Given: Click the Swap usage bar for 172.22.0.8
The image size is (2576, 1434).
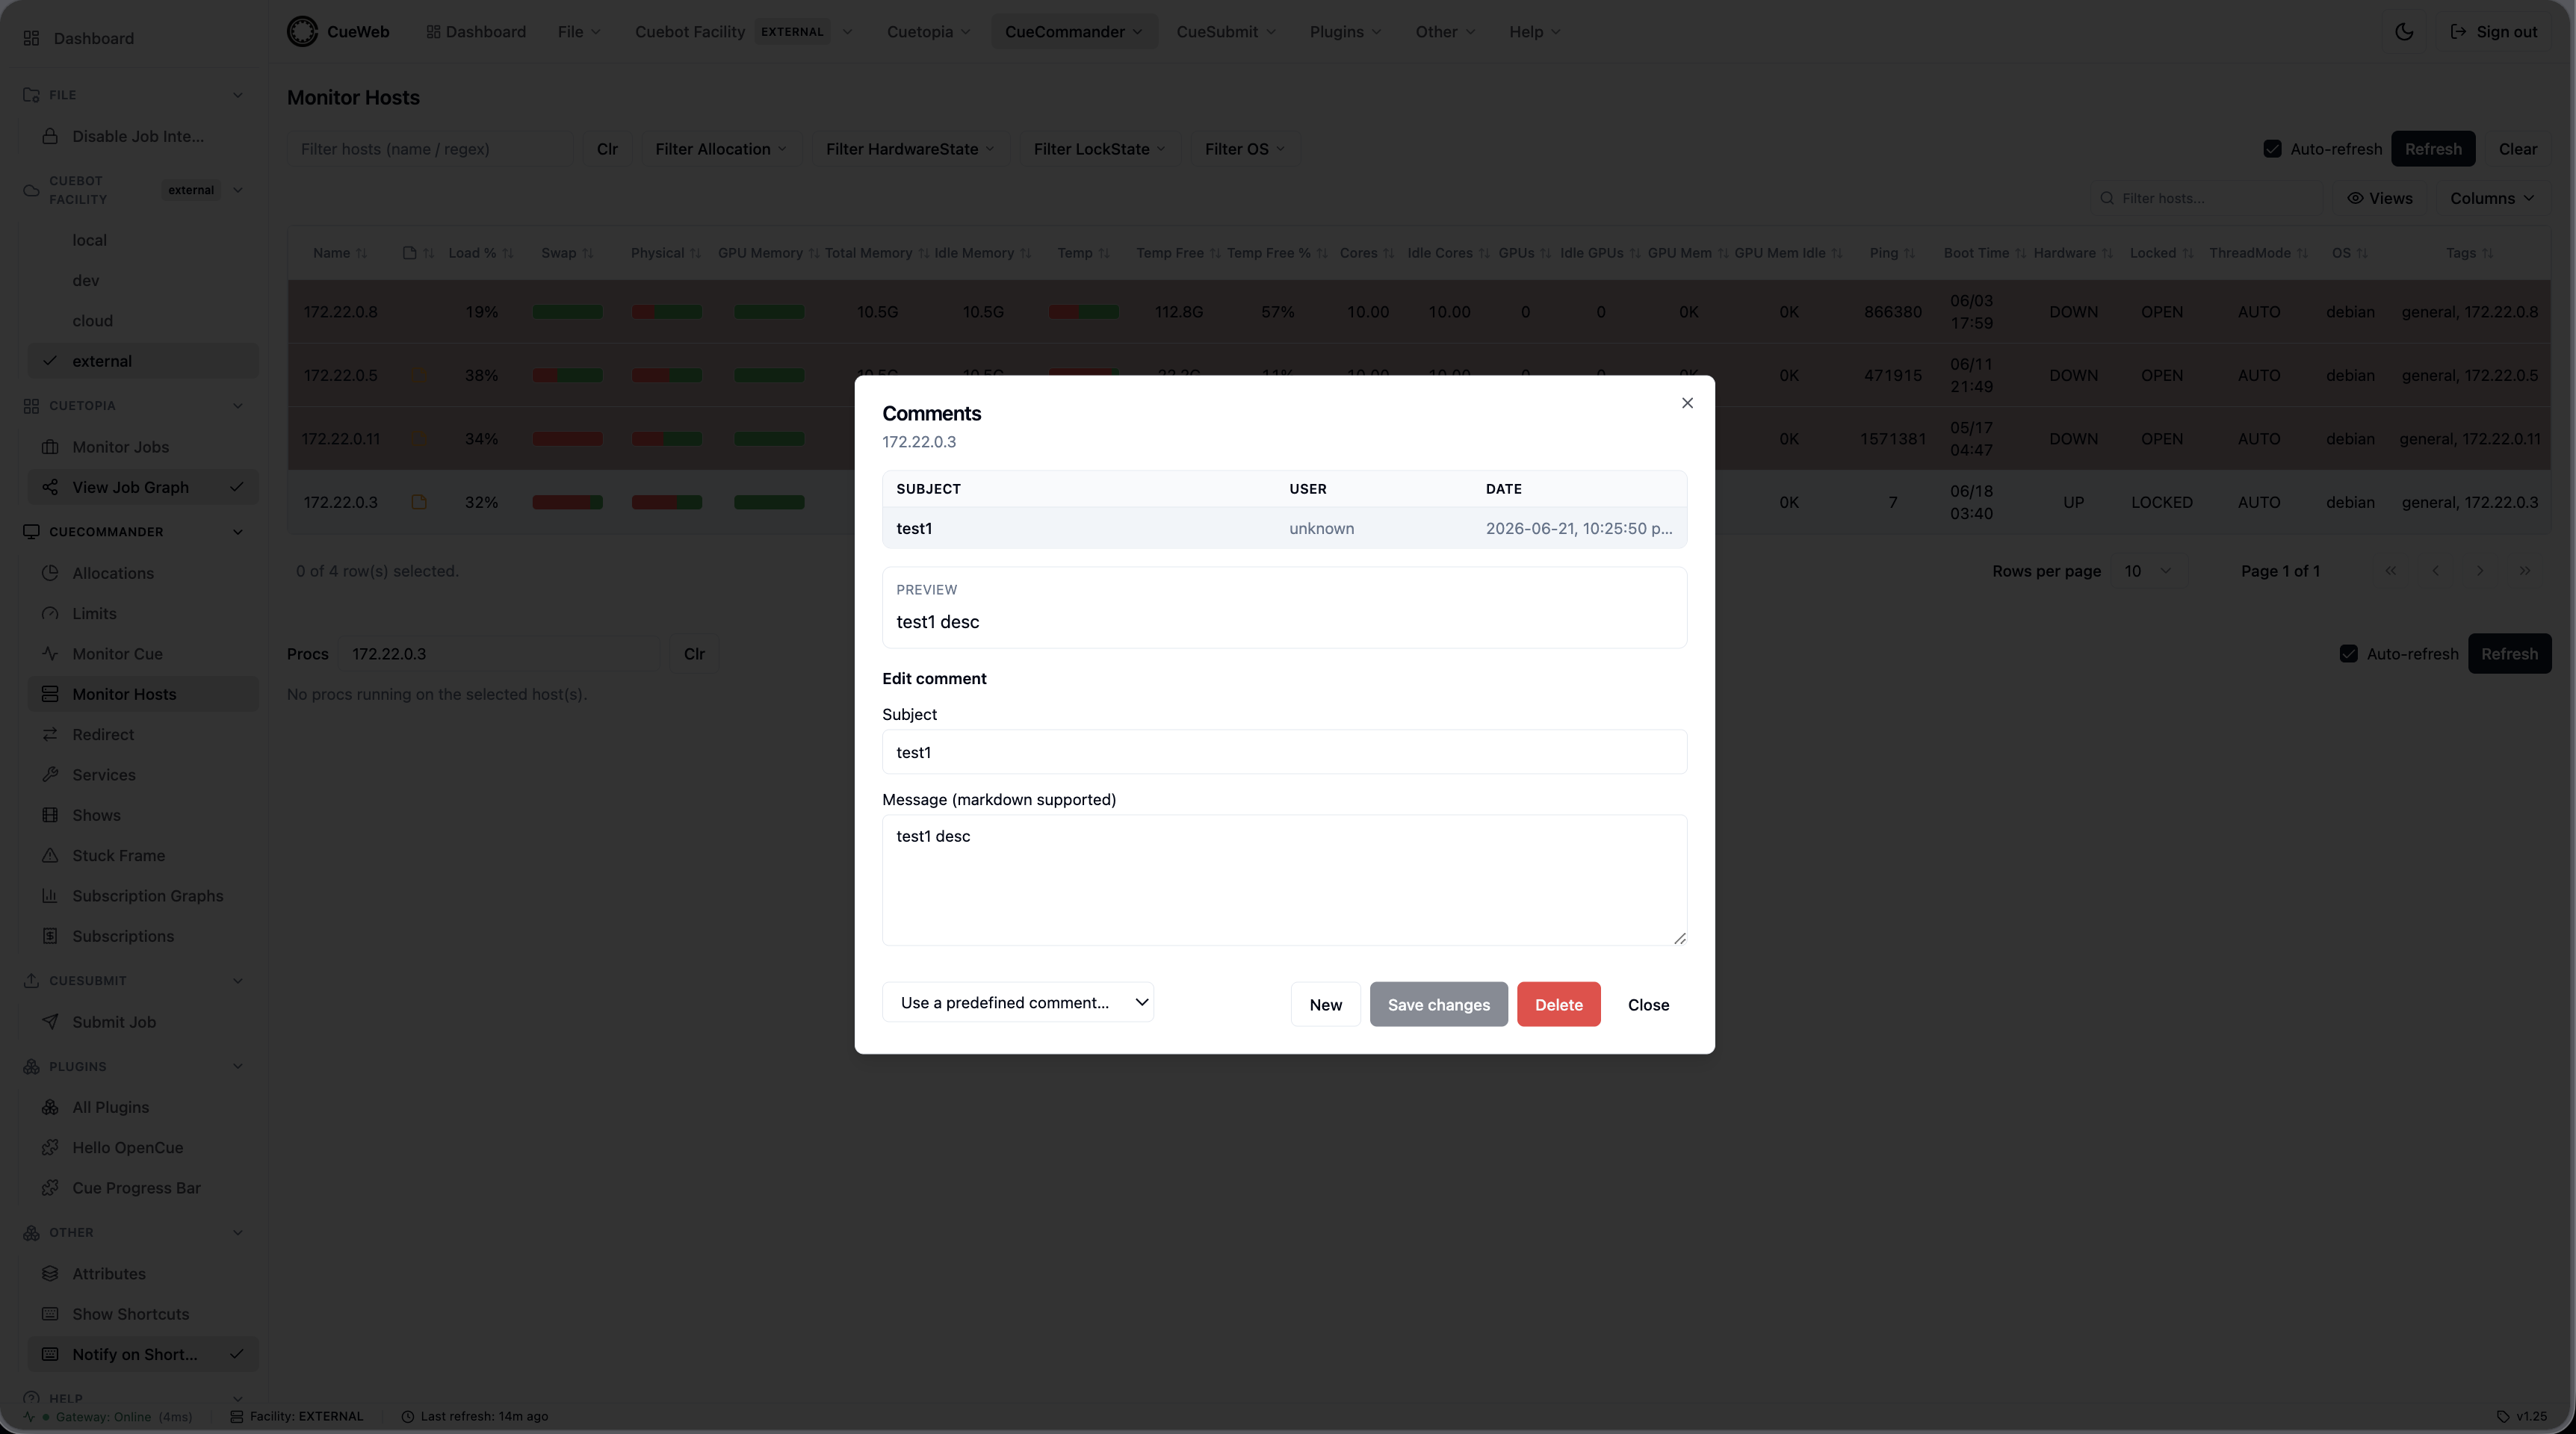Looking at the screenshot, I should [x=567, y=312].
